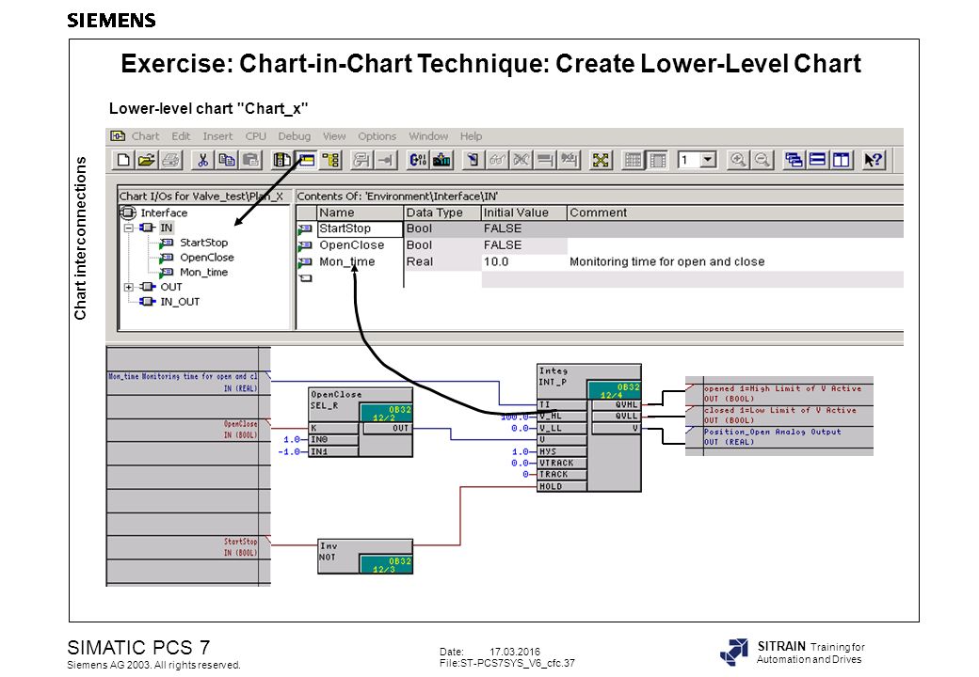
Task: Open the Insert menu
Action: tap(217, 136)
